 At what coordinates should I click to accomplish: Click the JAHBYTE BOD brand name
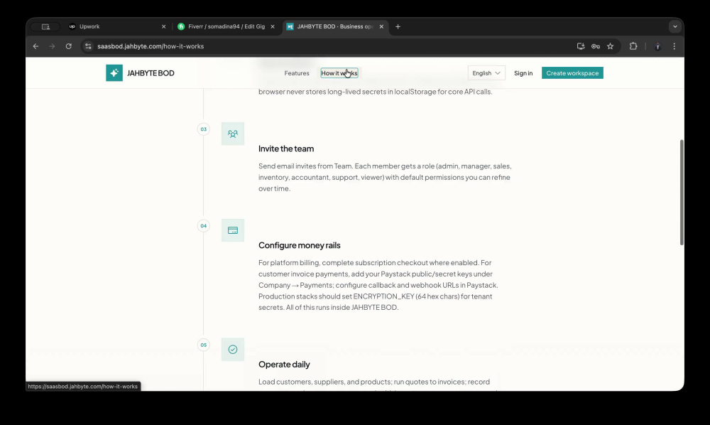pos(151,73)
